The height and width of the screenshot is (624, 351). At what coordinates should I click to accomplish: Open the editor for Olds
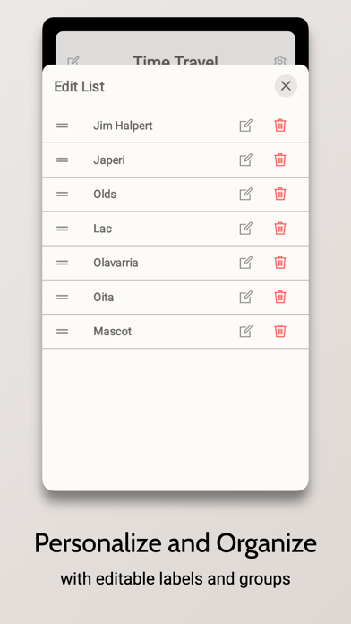coord(245,195)
